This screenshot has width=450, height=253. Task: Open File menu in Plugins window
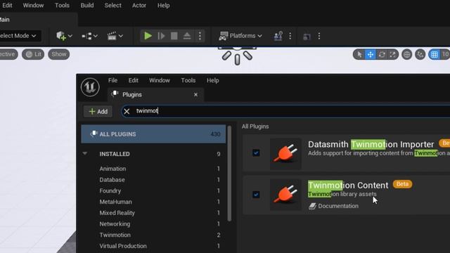click(112, 80)
